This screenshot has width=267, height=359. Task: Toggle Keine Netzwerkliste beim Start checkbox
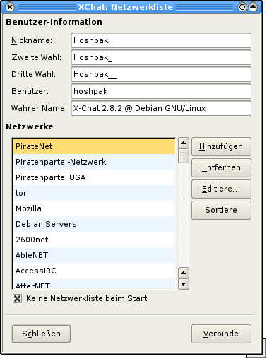[x=17, y=299]
